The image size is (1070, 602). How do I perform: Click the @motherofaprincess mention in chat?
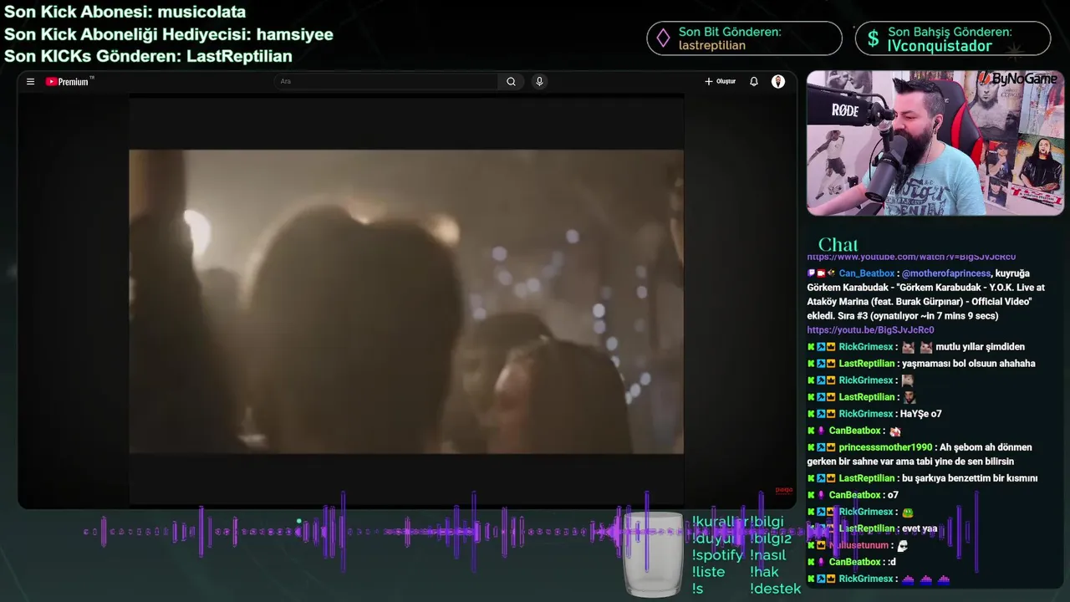[x=946, y=273]
